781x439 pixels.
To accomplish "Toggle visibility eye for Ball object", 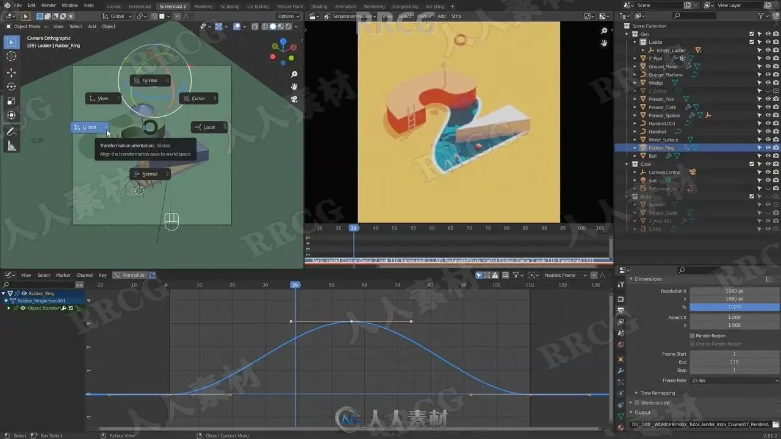I will click(x=768, y=156).
